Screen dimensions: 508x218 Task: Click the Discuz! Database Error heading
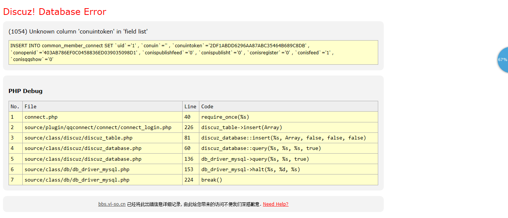[55, 12]
